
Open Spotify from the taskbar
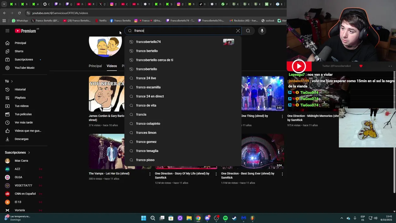point(225,218)
